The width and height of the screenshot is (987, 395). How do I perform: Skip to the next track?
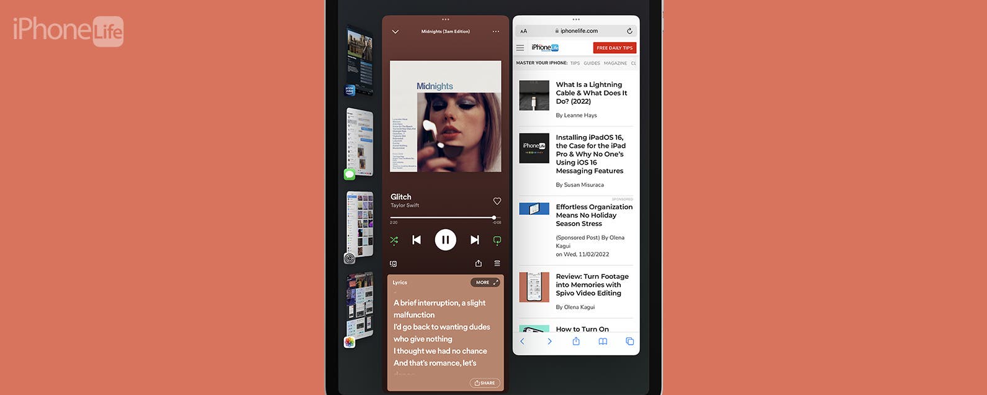point(474,240)
